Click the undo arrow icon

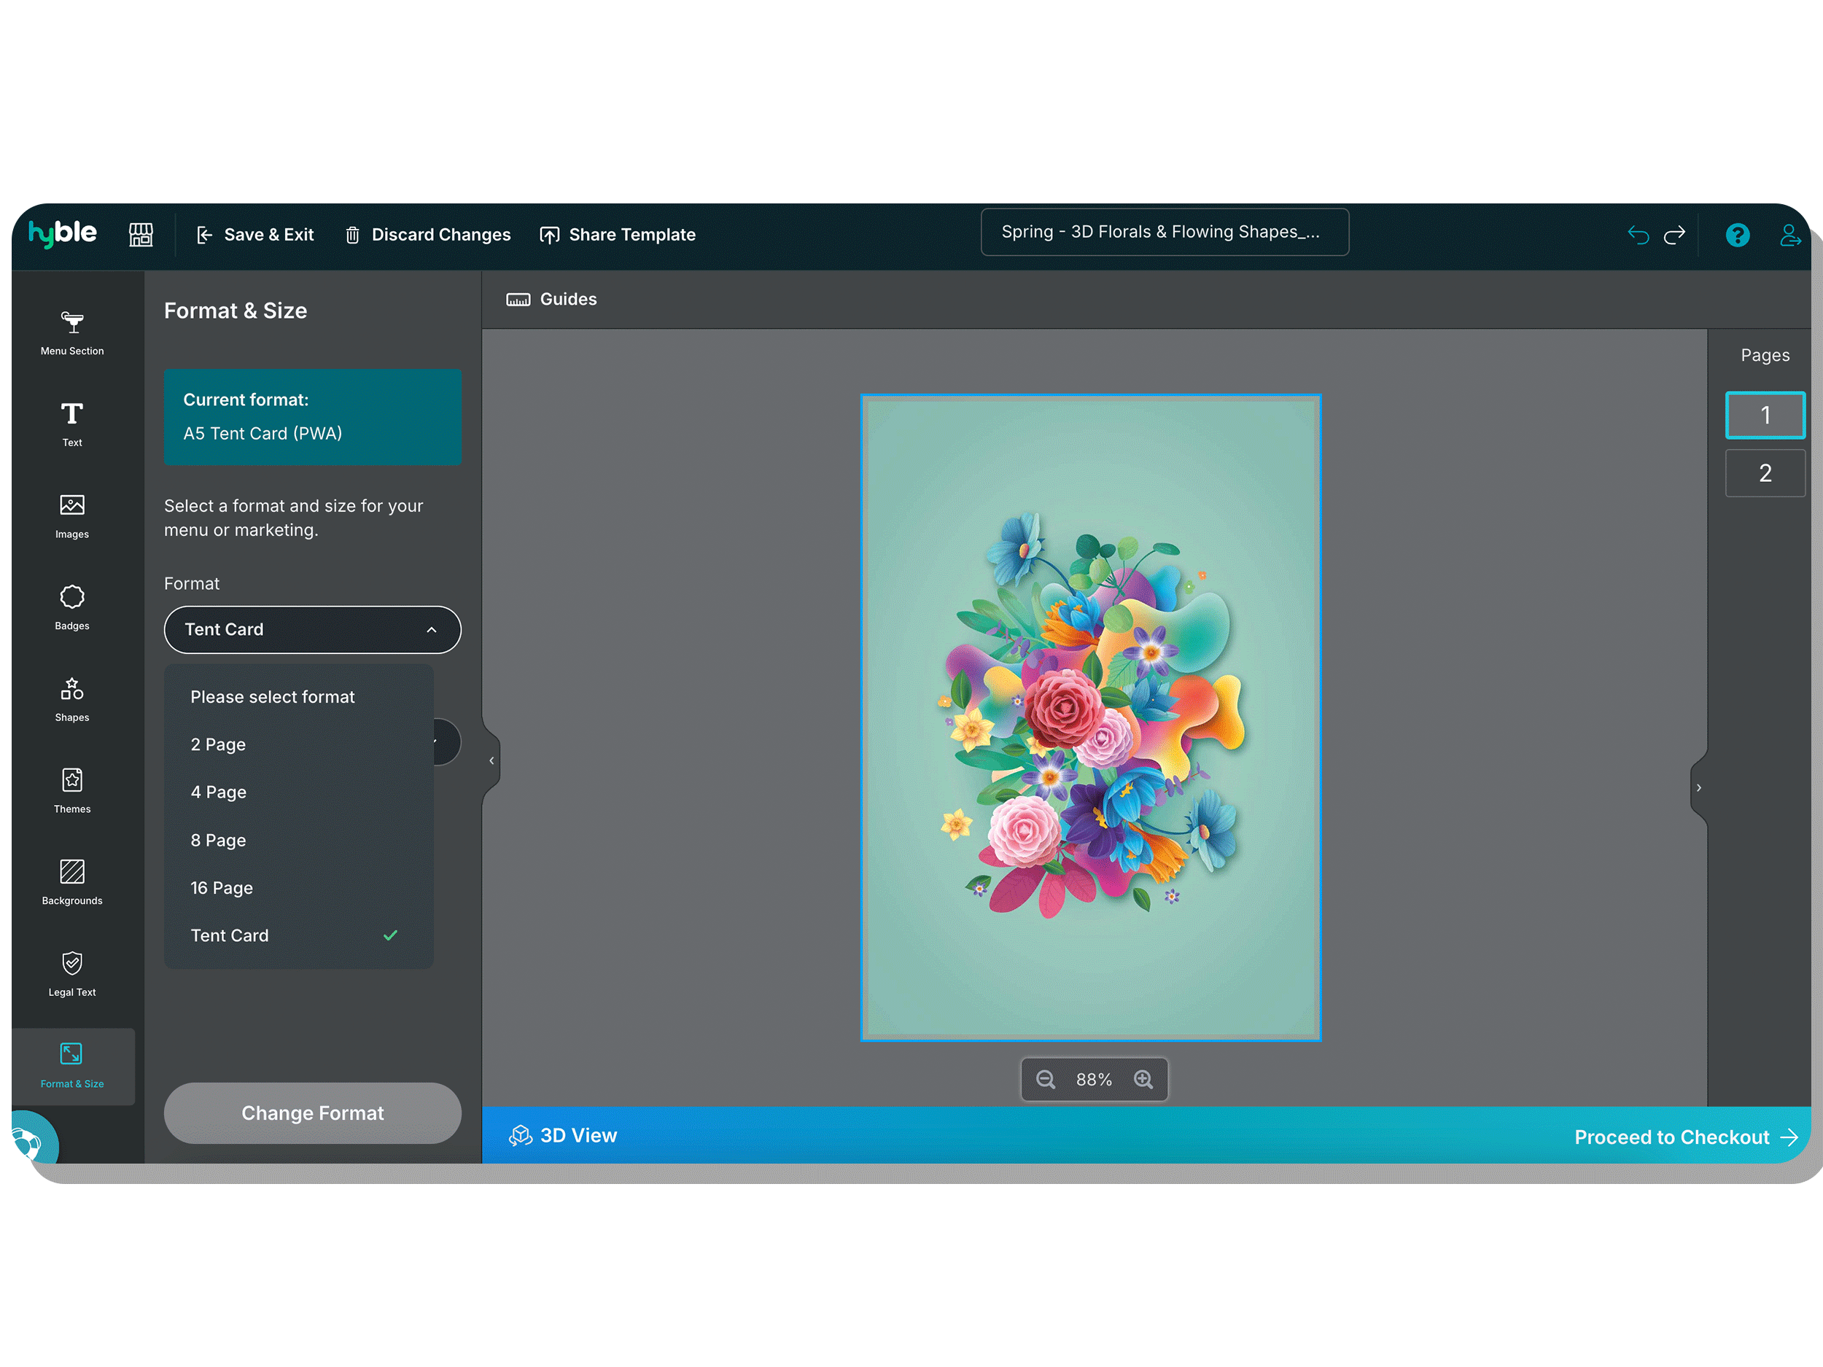1638,235
